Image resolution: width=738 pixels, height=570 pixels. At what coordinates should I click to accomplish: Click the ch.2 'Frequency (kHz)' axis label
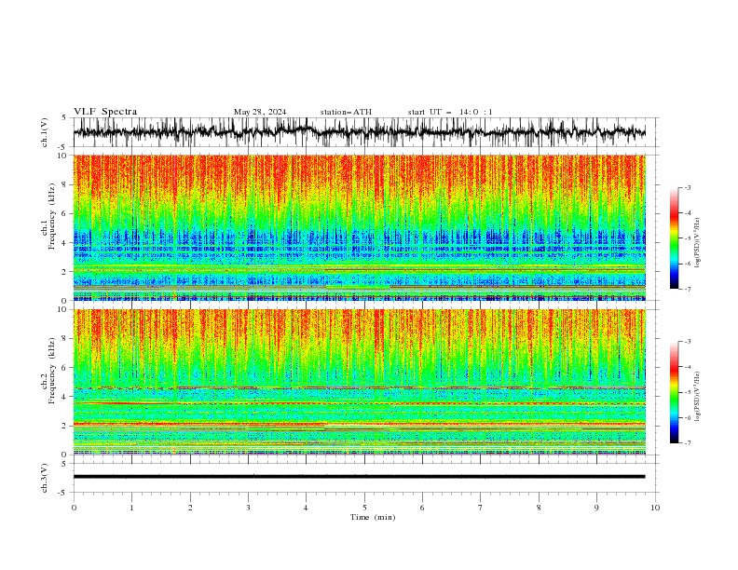(52, 370)
